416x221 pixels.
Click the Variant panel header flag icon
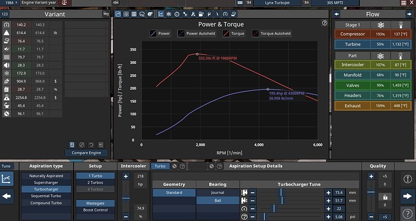tap(106, 14)
